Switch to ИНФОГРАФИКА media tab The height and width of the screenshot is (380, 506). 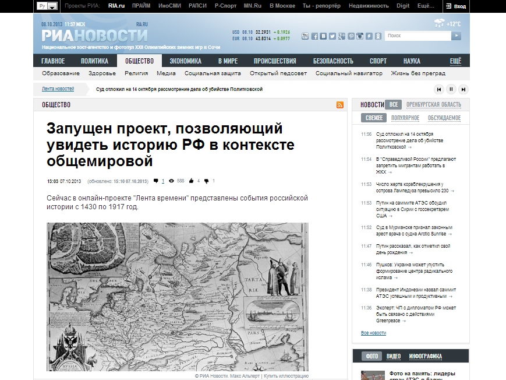point(425,356)
